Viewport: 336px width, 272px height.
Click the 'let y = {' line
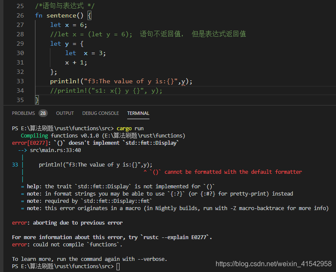[x=67, y=44]
